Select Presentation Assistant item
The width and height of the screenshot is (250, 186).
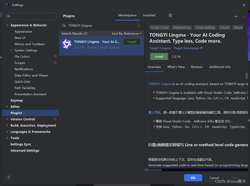[x=31, y=94]
